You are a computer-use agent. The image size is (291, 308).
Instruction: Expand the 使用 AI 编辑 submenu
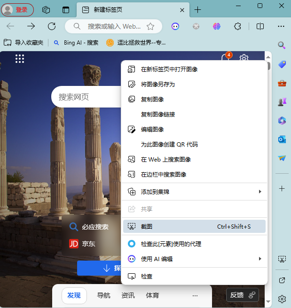(x=260, y=259)
